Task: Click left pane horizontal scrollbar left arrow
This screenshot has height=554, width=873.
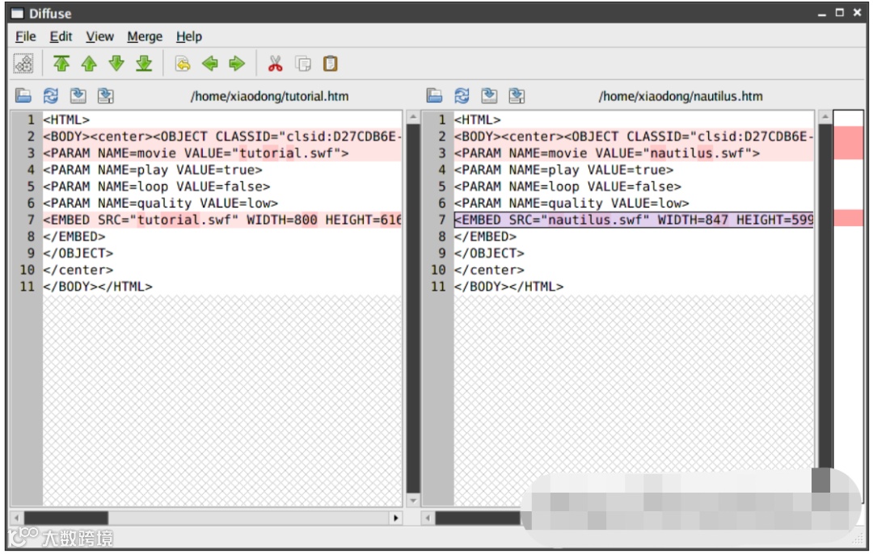Action: pos(17,518)
